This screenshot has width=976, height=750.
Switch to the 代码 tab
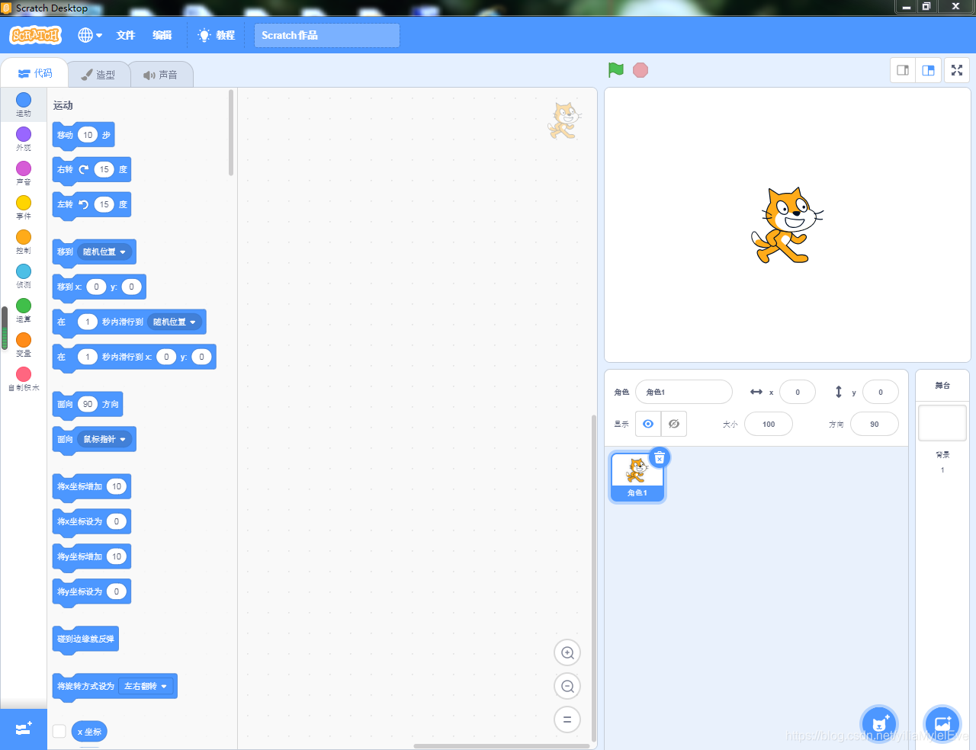(35, 73)
